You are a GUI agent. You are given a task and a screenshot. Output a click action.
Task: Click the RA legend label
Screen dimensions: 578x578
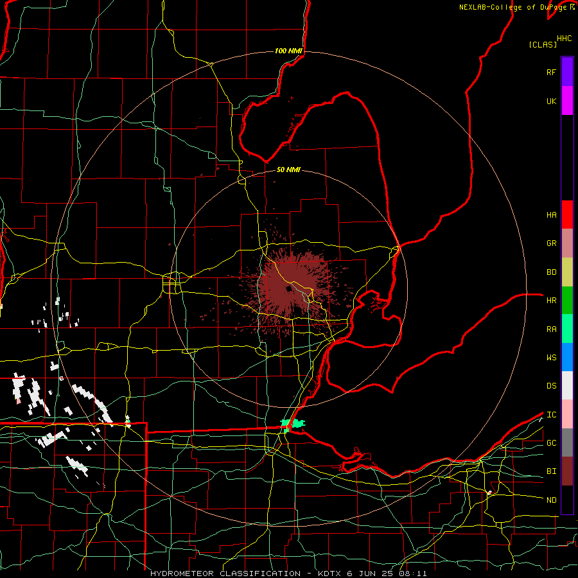[552, 329]
